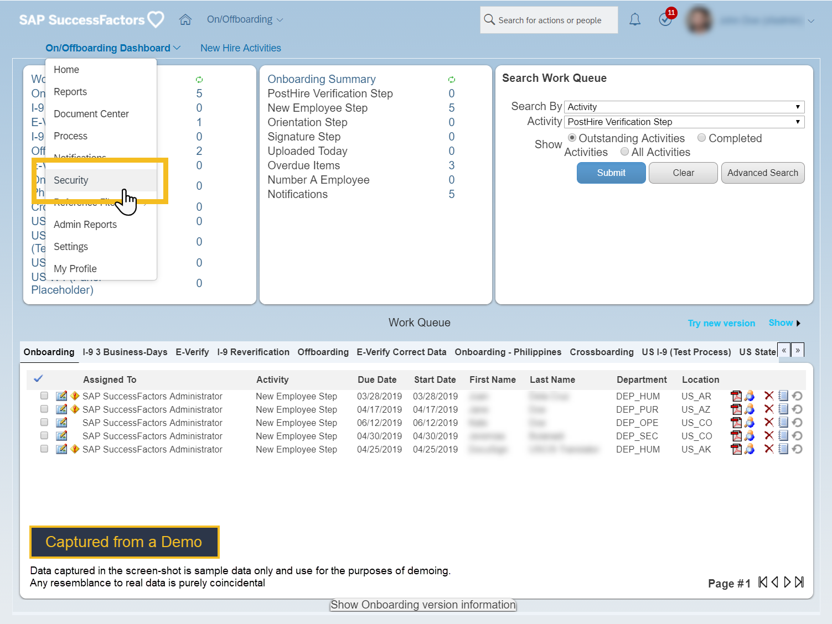Tick the checkbox for the 04/25/2019 row
This screenshot has width=832, height=624.
pyautogui.click(x=44, y=449)
